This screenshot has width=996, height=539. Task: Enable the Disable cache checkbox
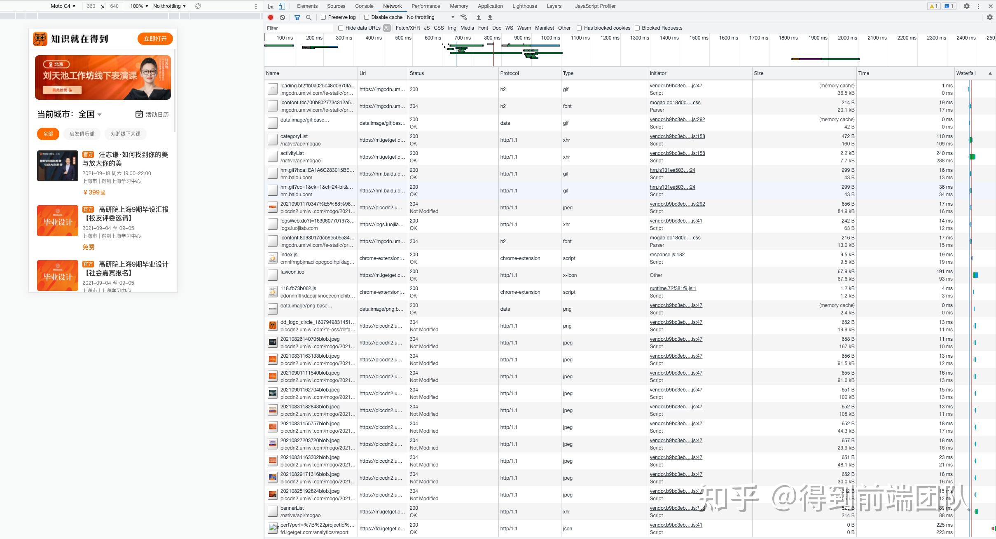366,17
